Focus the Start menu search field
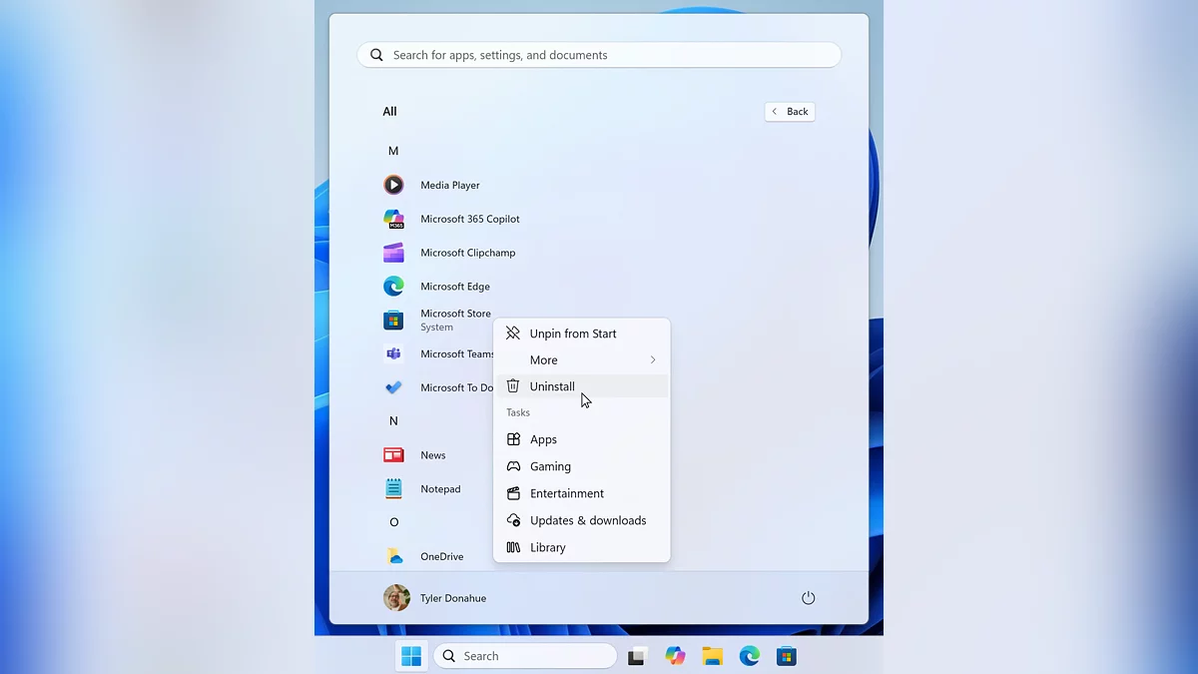The image size is (1198, 674). 599,55
